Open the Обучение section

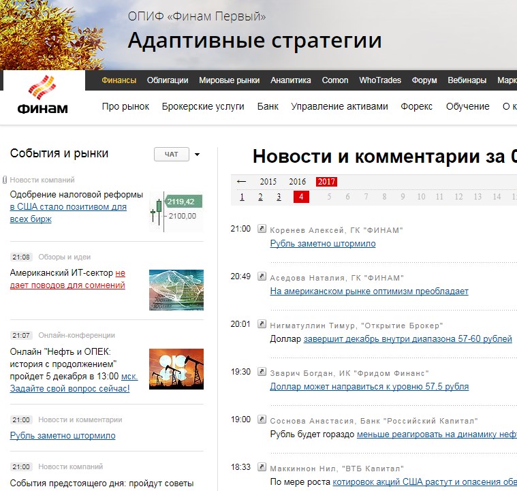[467, 106]
